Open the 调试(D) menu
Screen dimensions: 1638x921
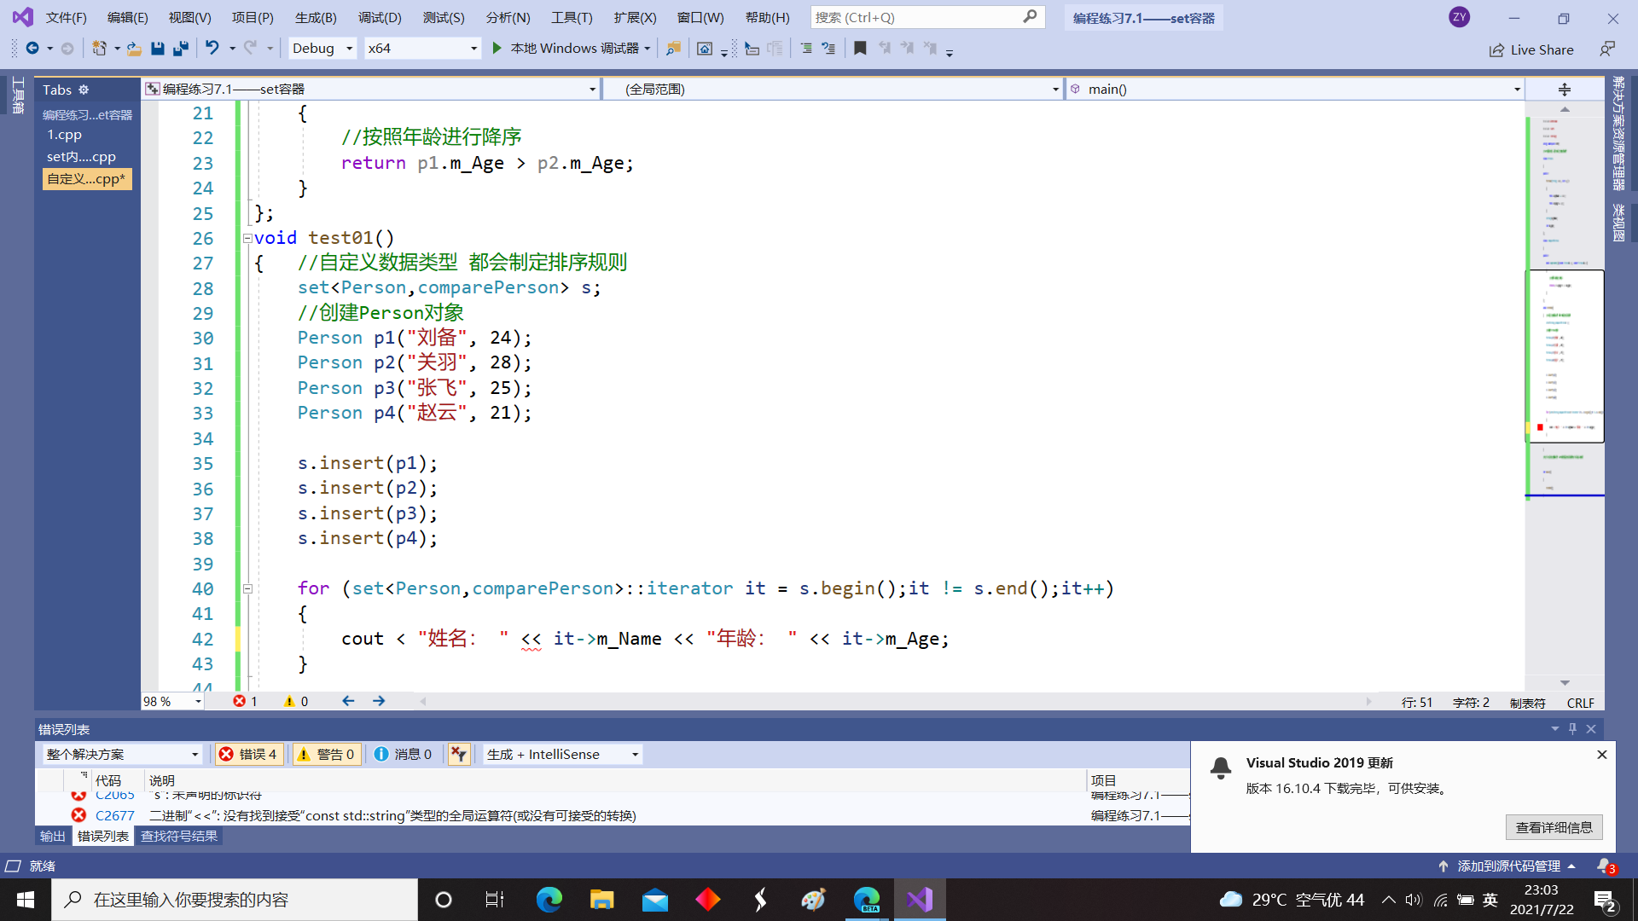point(380,17)
